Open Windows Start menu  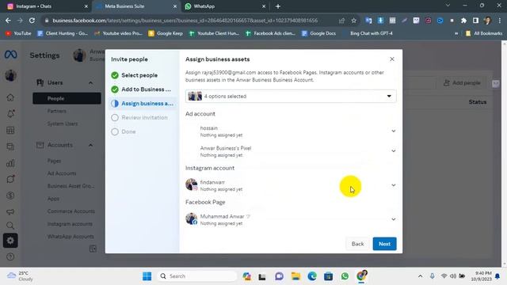click(x=147, y=276)
